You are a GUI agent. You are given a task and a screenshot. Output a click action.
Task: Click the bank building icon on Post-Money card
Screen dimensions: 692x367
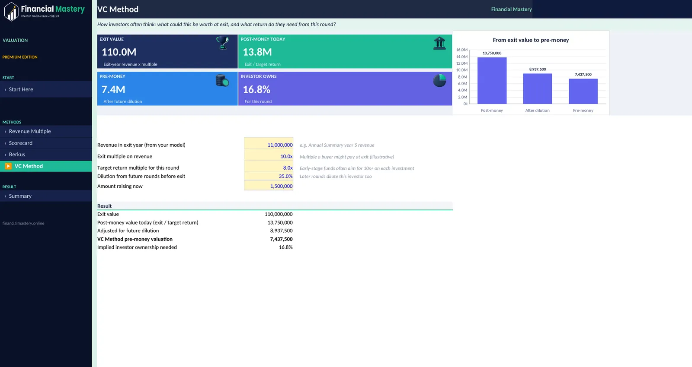(x=439, y=43)
